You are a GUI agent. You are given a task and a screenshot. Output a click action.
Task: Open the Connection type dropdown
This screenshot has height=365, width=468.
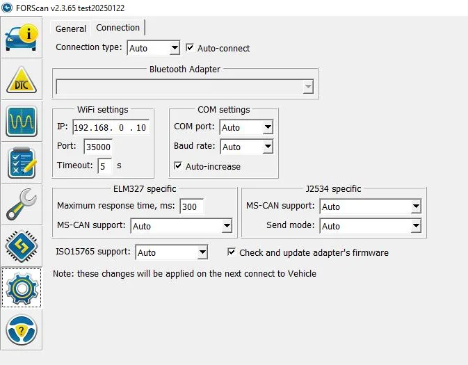[x=154, y=48]
